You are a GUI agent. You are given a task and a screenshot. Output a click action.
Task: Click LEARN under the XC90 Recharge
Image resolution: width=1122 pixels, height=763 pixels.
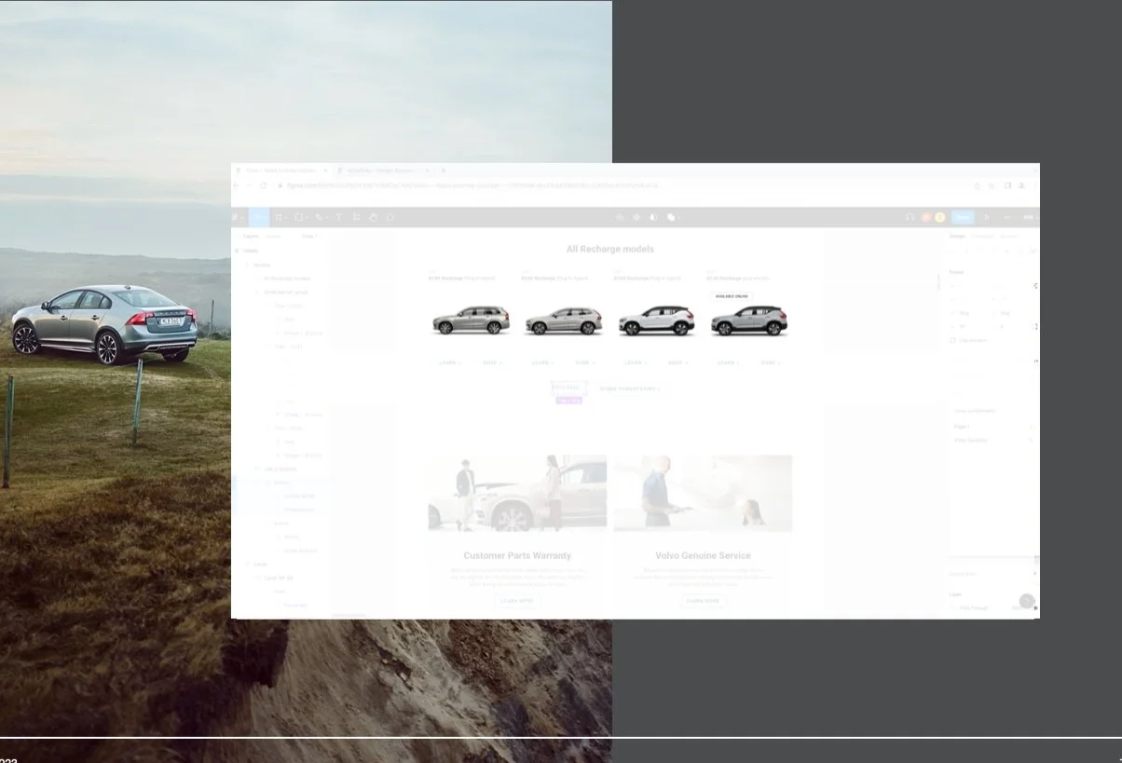click(x=449, y=362)
